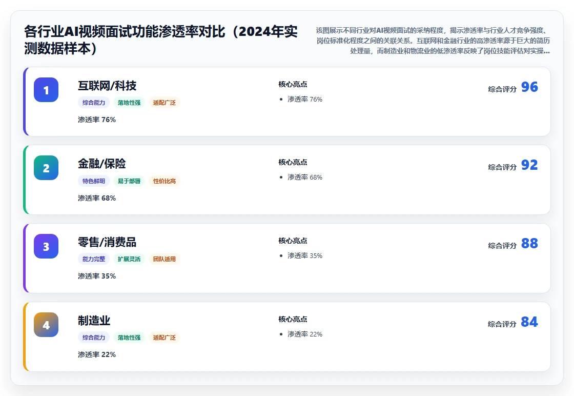This screenshot has width=574, height=396.
Task: Click the rank 3 number badge
Action: coord(46,246)
